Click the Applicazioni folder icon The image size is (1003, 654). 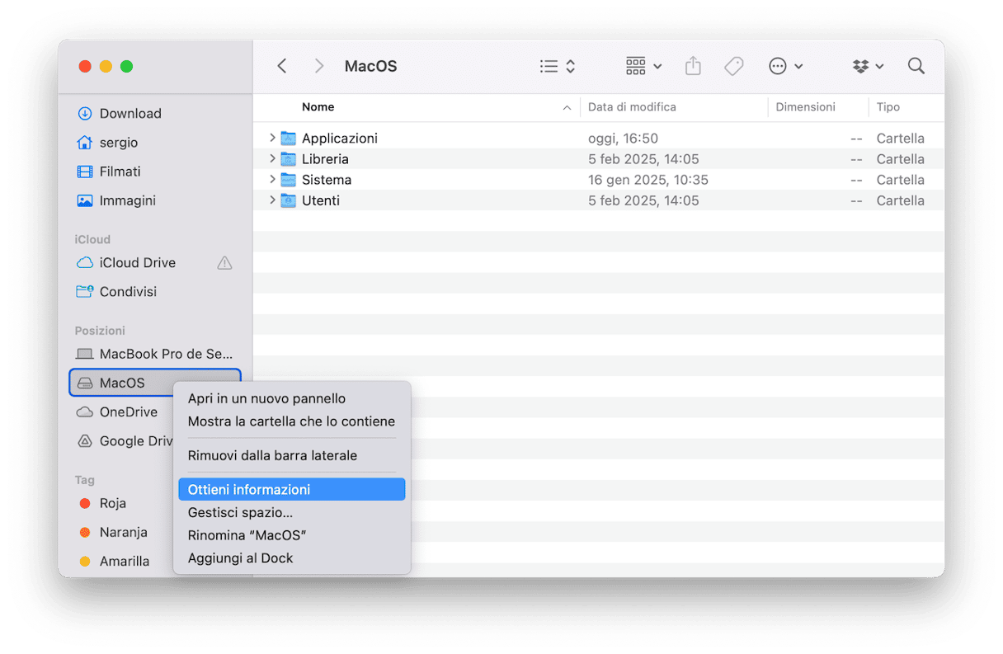[x=288, y=138]
